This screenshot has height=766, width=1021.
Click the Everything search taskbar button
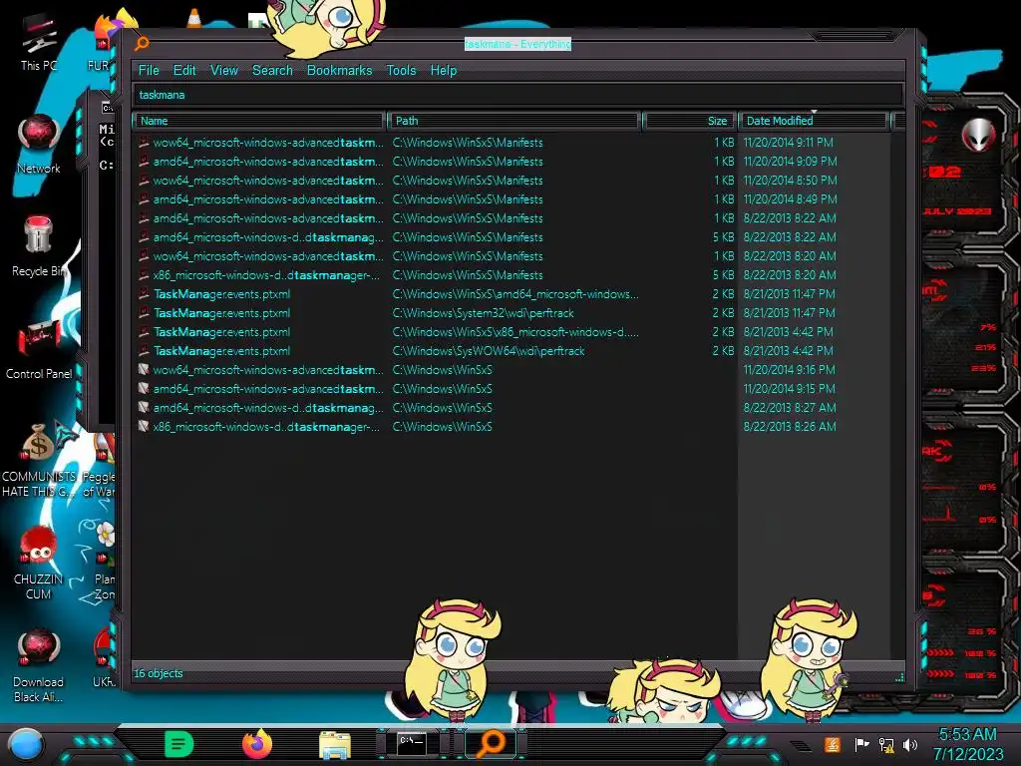coord(492,743)
